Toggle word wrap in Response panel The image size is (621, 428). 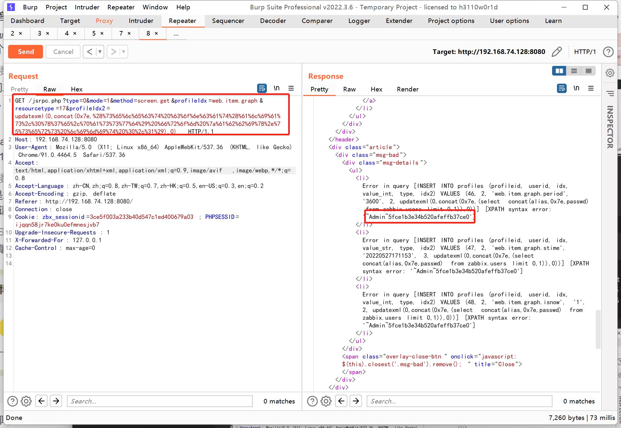coord(561,88)
